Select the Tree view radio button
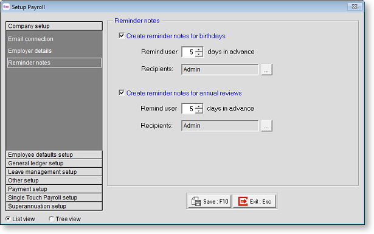 click(51, 219)
